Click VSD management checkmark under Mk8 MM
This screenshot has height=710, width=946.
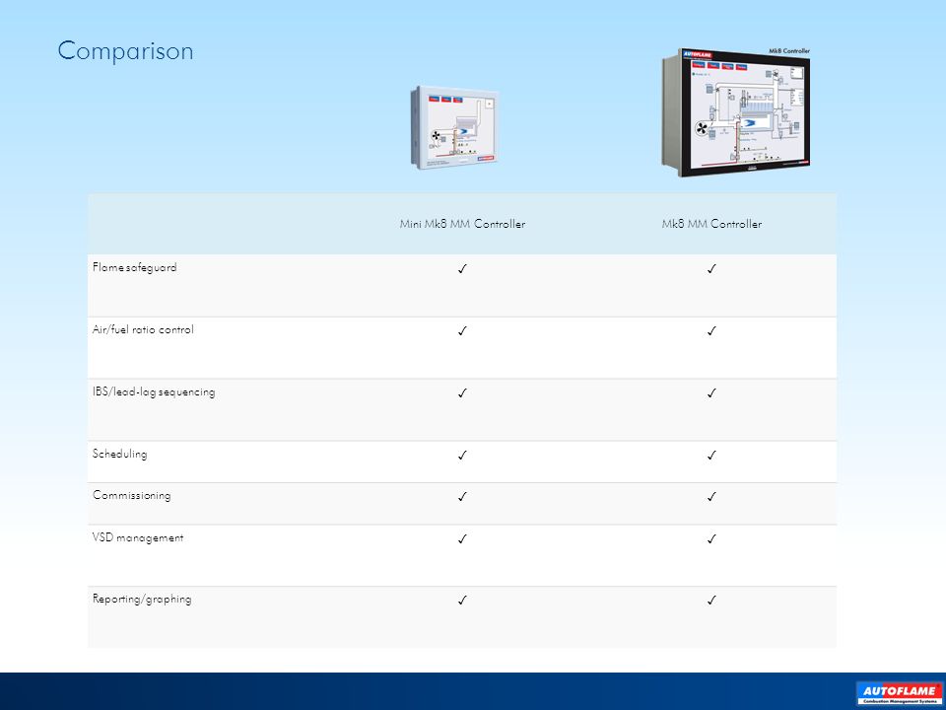[711, 539]
